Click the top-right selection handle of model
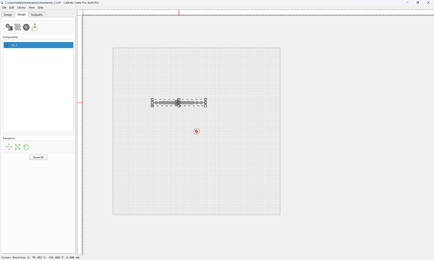The height and width of the screenshot is (260, 434). tap(206, 99)
